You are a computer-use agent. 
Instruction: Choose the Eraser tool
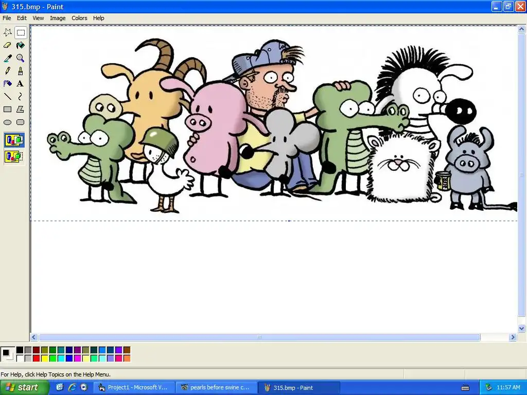click(x=7, y=45)
